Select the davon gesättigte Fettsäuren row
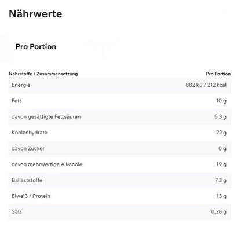The image size is (241, 227). (x=120, y=117)
